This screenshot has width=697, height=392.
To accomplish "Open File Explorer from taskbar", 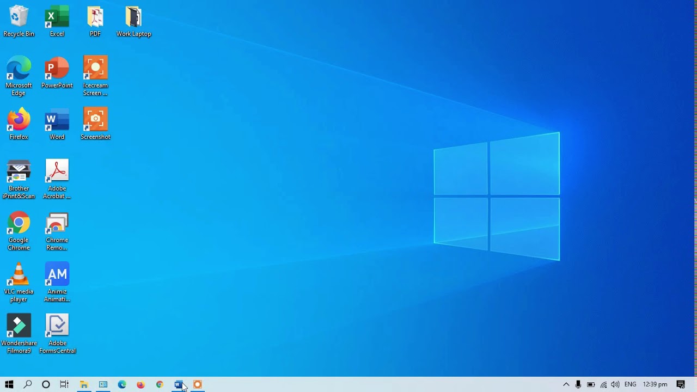I will (84, 384).
